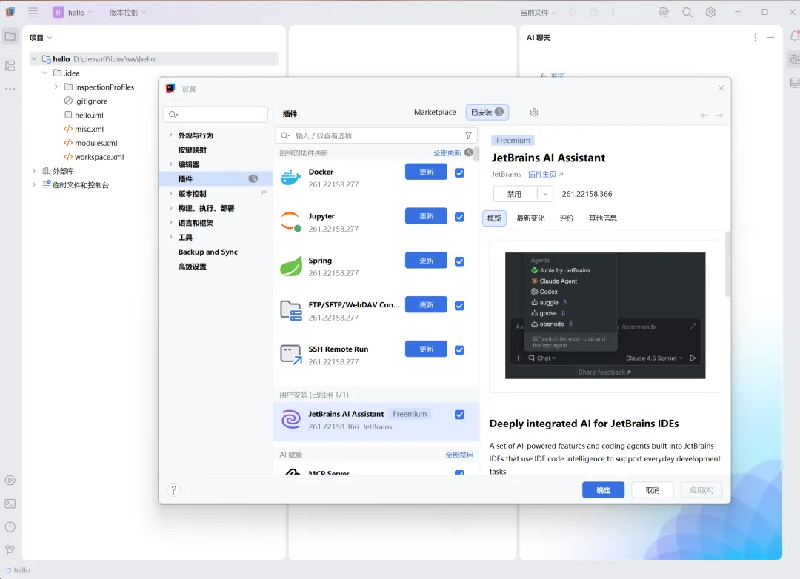Screen dimensions: 800x579
Task: Expand 语言和框架 settings category
Action: coord(170,222)
